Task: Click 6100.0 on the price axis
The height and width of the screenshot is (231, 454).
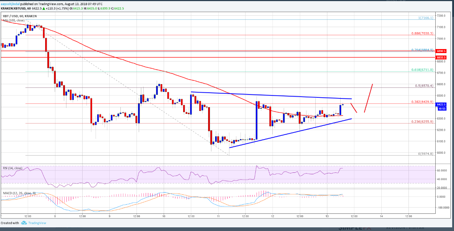Action: pyautogui.click(x=442, y=141)
